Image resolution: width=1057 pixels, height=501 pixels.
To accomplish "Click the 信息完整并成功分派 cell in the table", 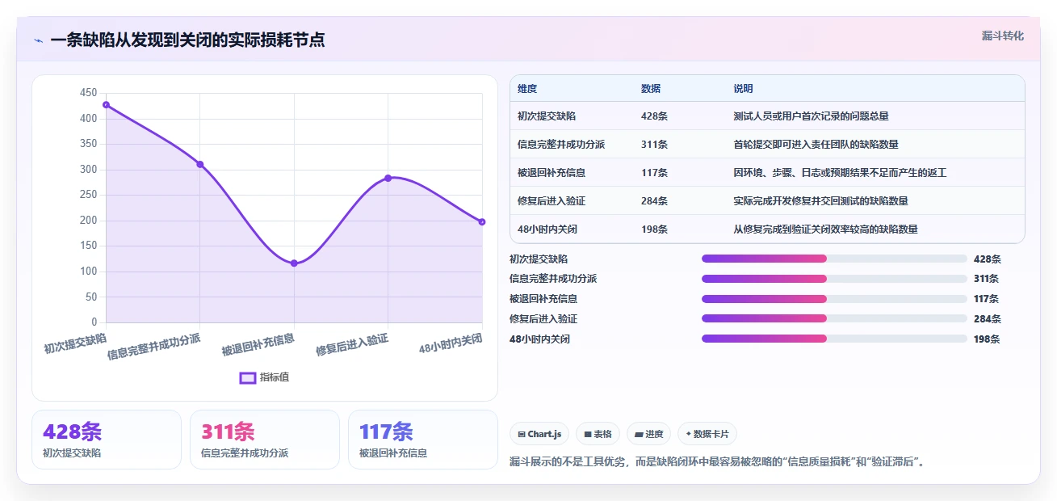I will [561, 145].
